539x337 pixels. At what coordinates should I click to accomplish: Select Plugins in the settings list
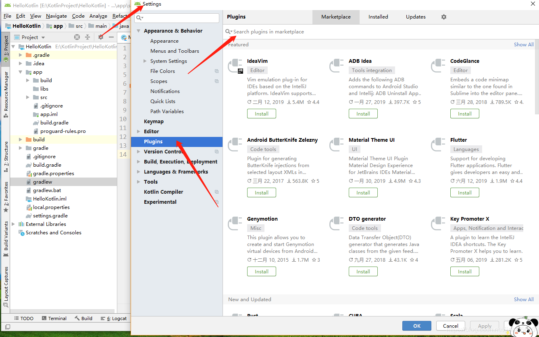coord(177,142)
